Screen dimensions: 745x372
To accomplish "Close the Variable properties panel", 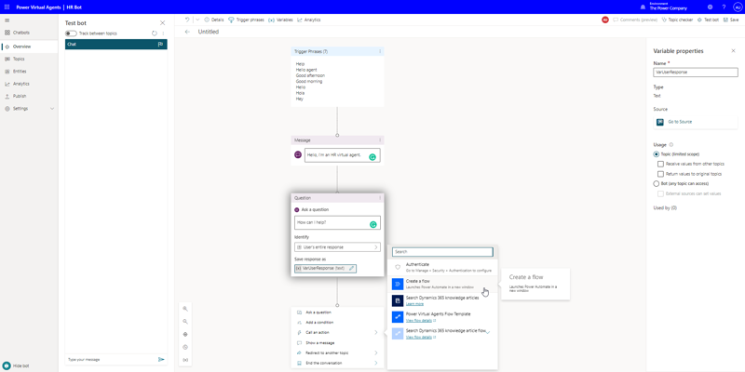I will click(733, 51).
